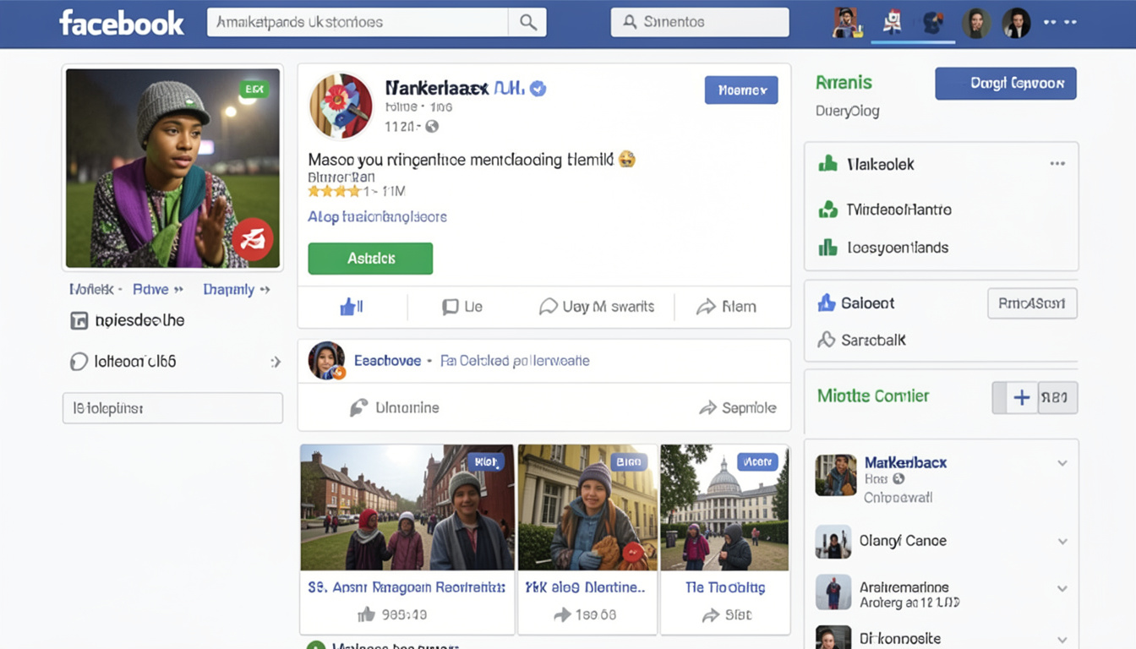Select the Rdwe tab under profile photo
This screenshot has width=1136, height=649.
(150, 289)
